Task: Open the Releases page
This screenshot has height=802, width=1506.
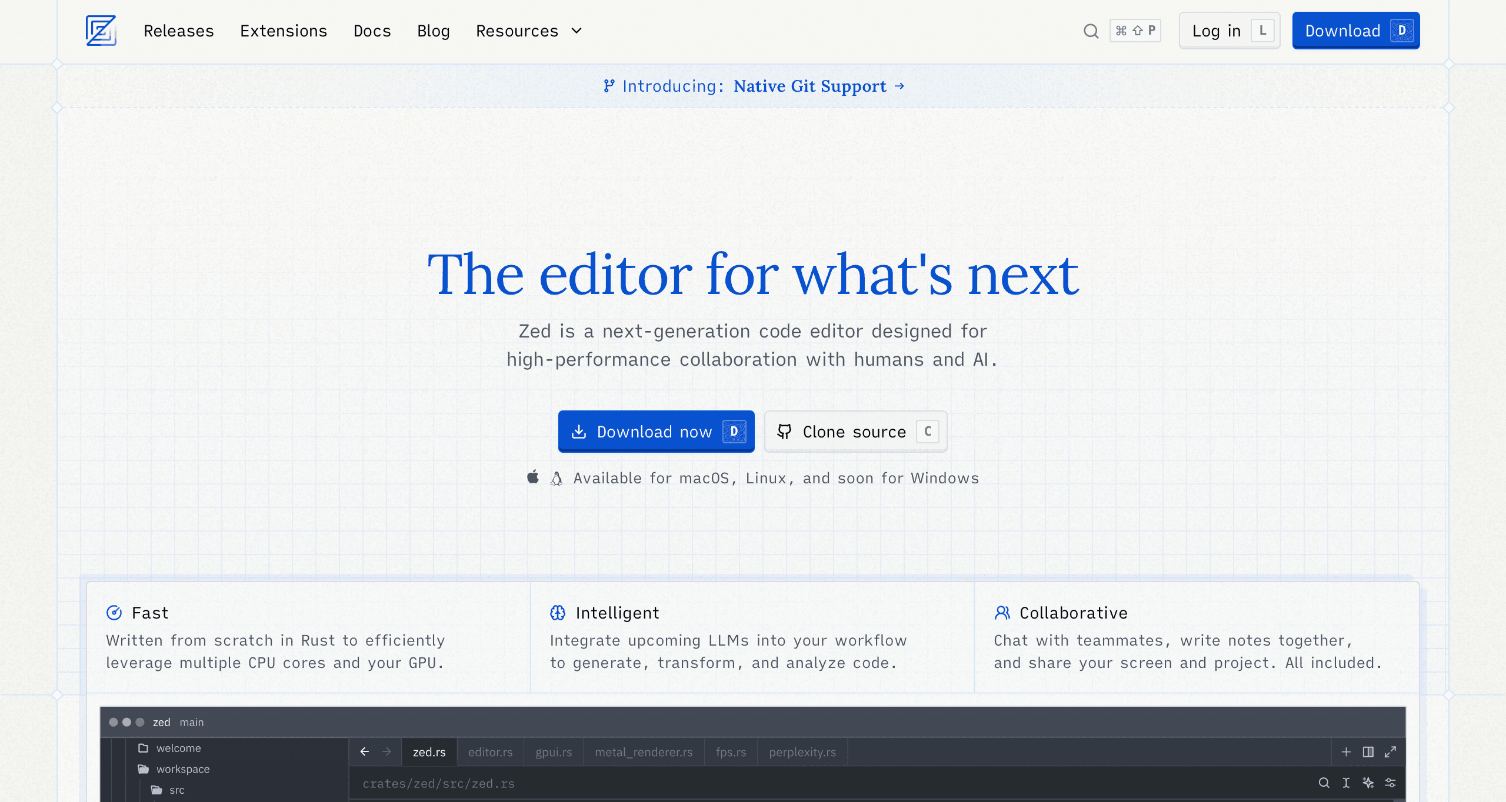Action: point(179,31)
